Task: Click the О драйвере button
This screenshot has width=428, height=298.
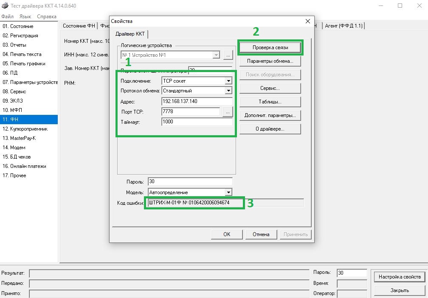Action: (x=270, y=129)
